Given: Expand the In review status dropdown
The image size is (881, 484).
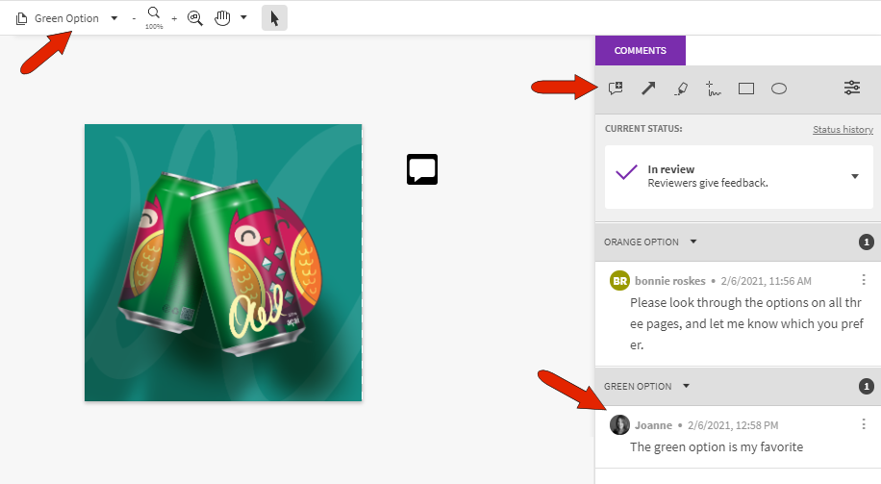Looking at the screenshot, I should click(x=855, y=176).
